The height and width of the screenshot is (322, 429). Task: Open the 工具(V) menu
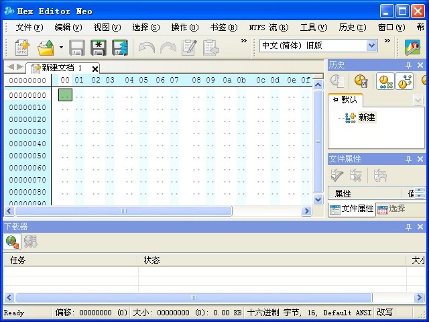[314, 28]
